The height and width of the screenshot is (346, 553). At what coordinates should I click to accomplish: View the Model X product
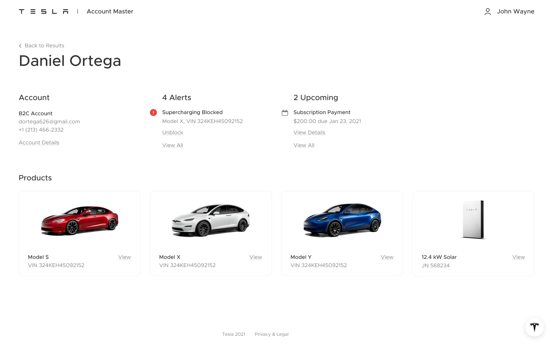(256, 257)
